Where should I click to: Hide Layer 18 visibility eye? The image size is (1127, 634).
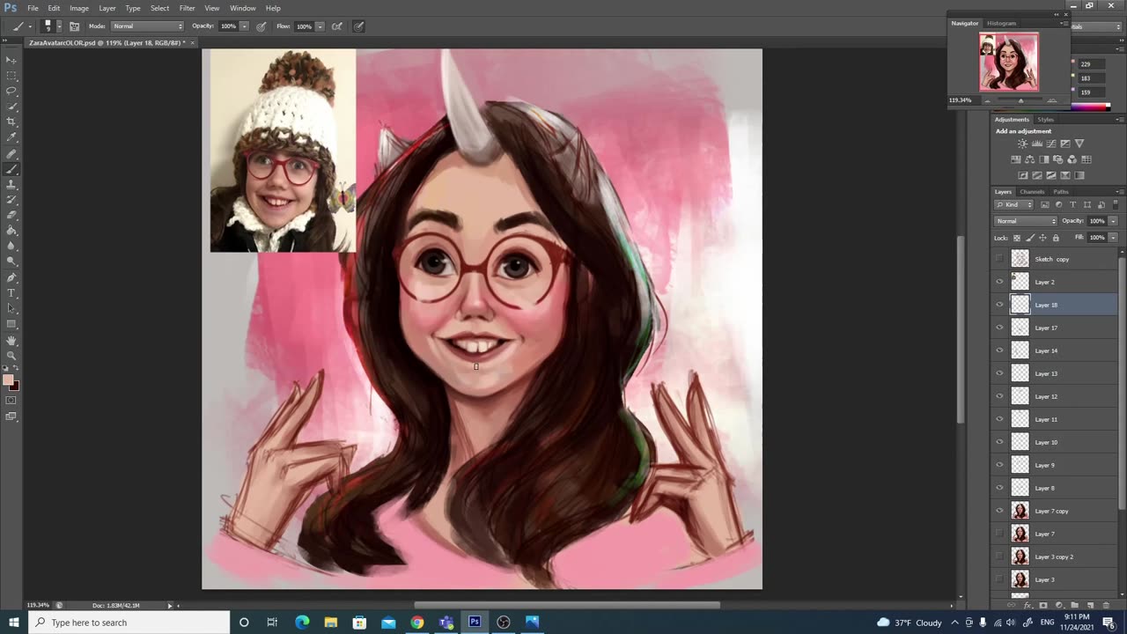tap(999, 305)
